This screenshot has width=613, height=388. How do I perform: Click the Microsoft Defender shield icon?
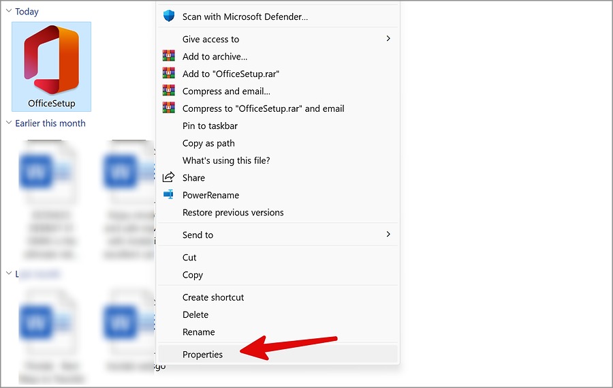[x=169, y=16]
